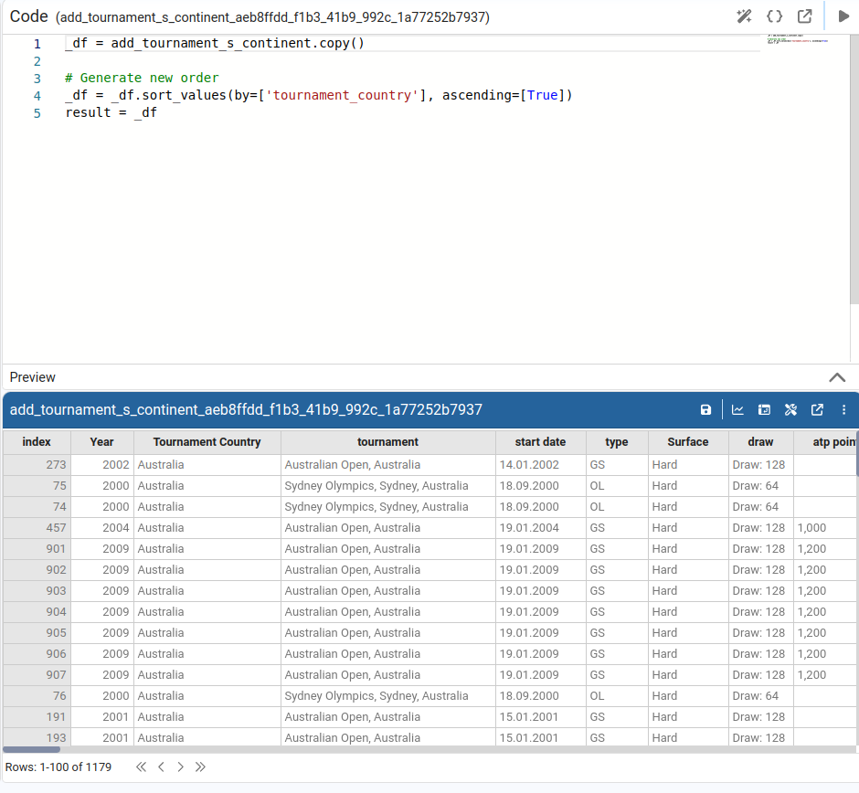Open code editor in external window
This screenshot has height=793, width=859.
(x=804, y=16)
